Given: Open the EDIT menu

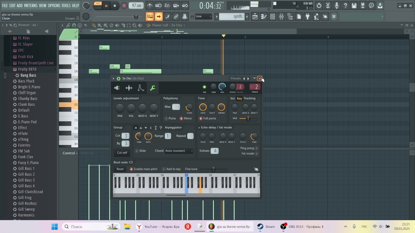Looking at the screenshot, I should coord(12,6).
